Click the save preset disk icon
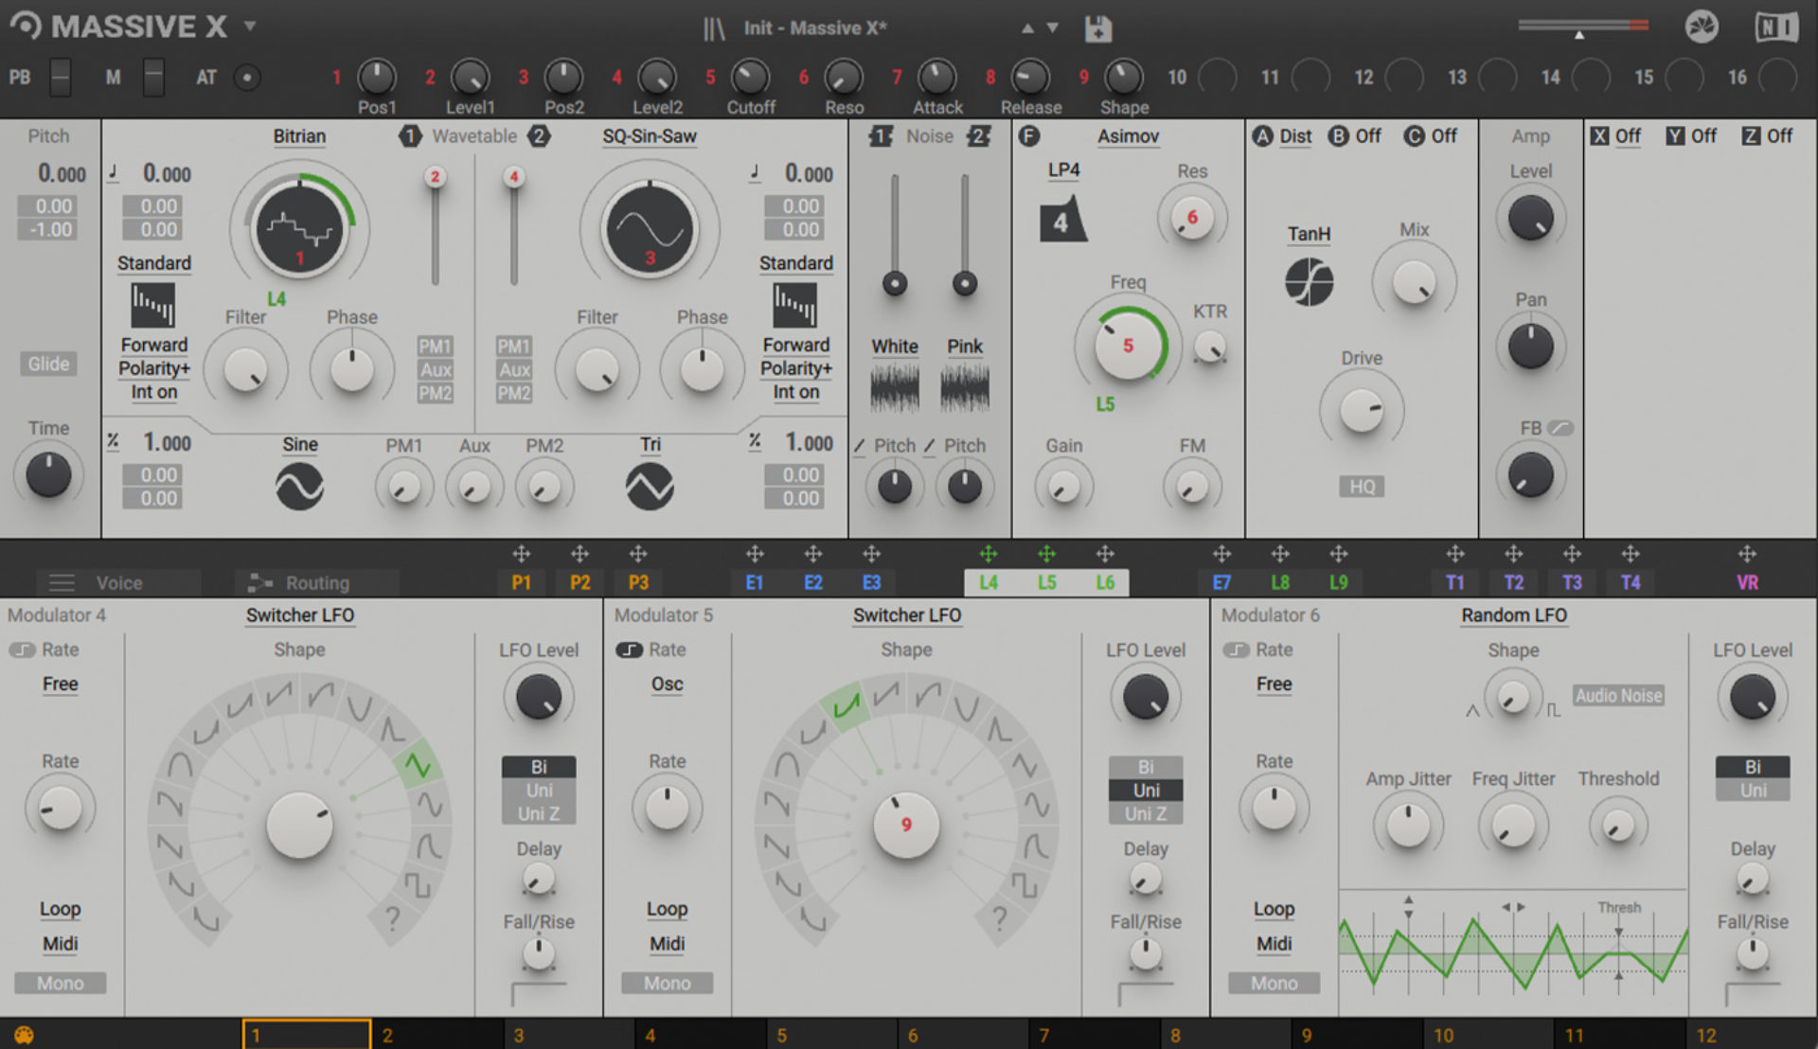 point(1097,27)
